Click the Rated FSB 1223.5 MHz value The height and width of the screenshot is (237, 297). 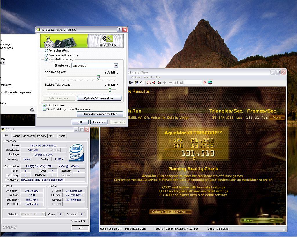point(32,204)
